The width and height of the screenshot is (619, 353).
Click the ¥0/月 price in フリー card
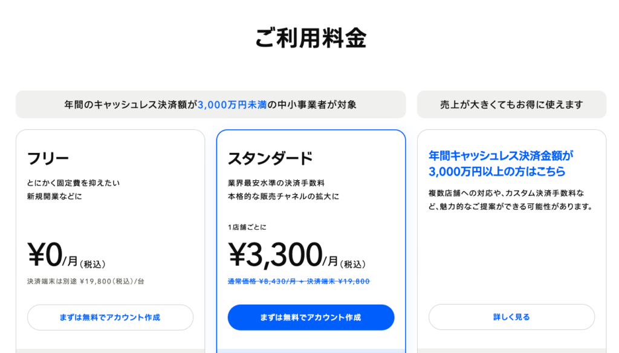(x=66, y=255)
